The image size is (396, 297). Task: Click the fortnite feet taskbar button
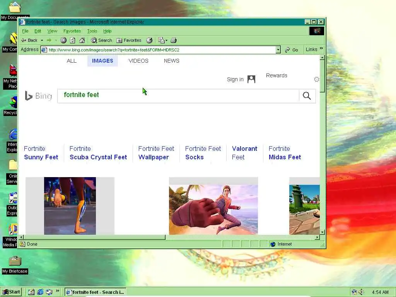point(96,292)
